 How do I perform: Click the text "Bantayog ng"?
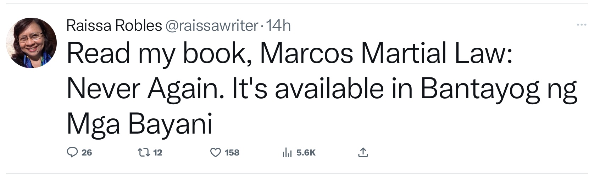tap(498, 89)
